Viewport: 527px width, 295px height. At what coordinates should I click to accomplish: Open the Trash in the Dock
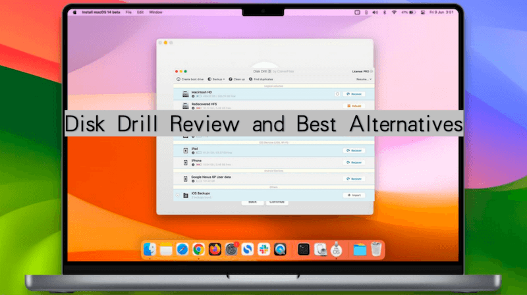pos(376,250)
